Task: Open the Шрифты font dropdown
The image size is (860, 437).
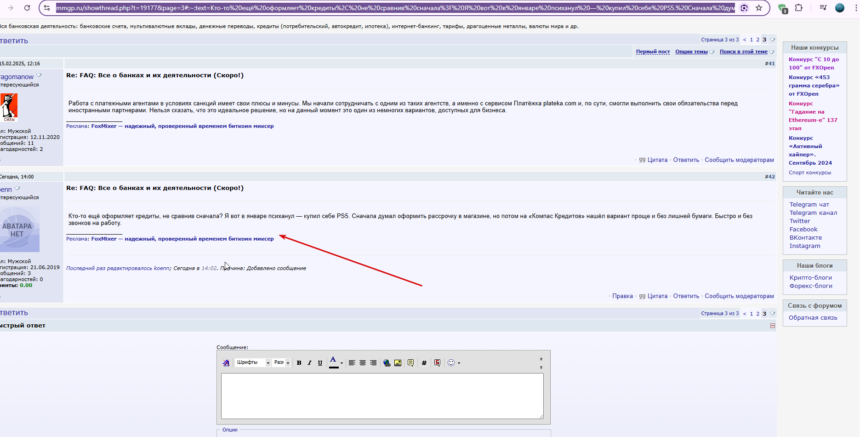Action: click(253, 362)
